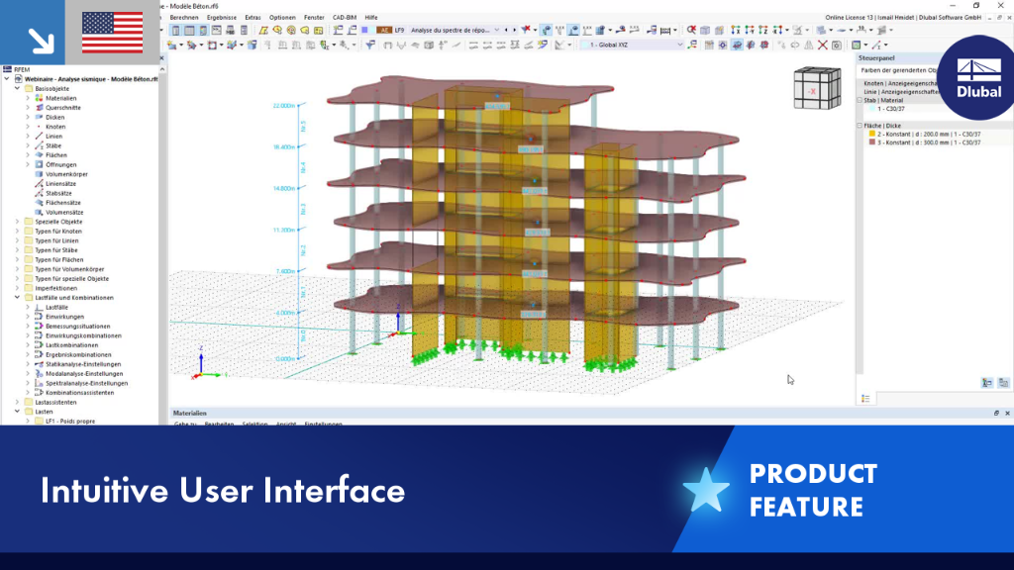
Task: Click the navigation view cube
Action: tap(817, 89)
